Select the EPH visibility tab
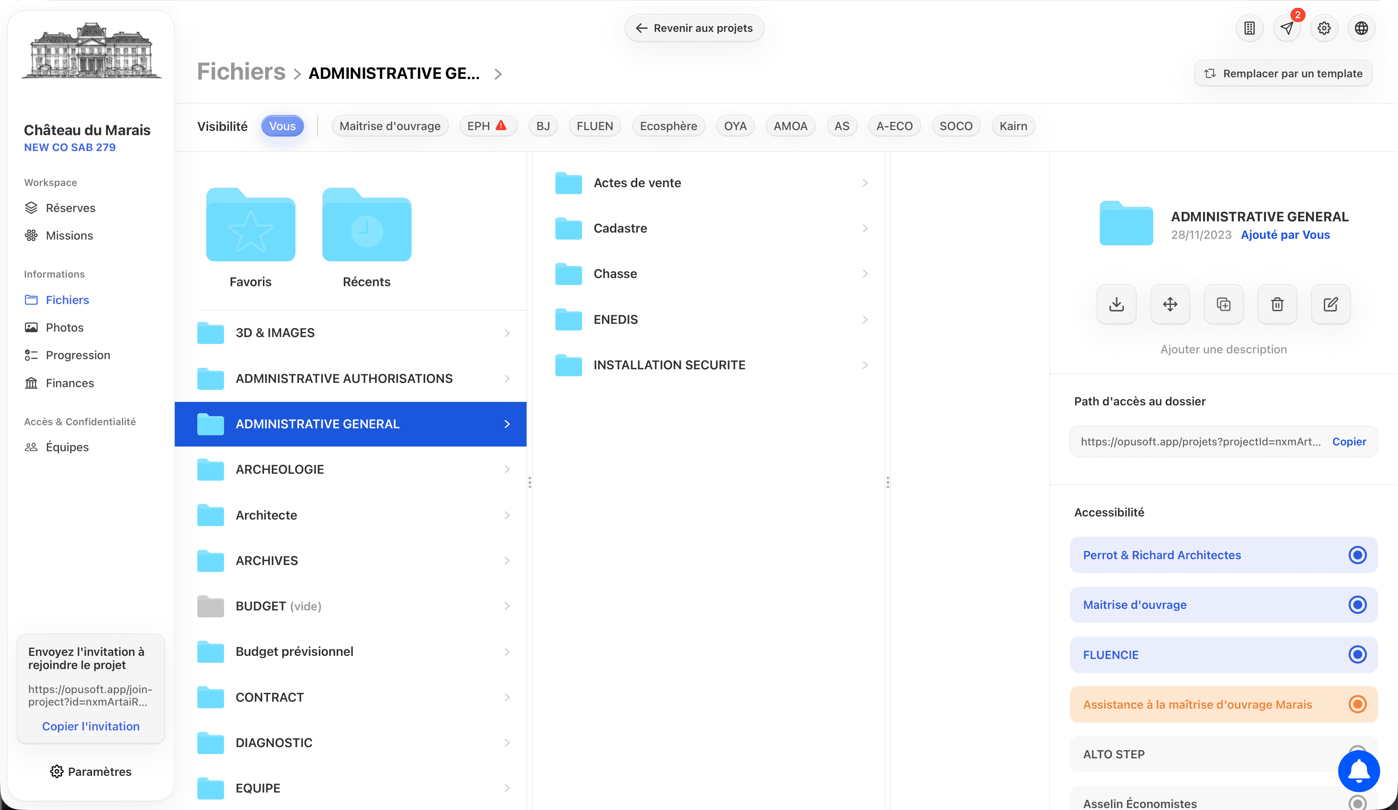This screenshot has height=810, width=1398. pos(487,126)
